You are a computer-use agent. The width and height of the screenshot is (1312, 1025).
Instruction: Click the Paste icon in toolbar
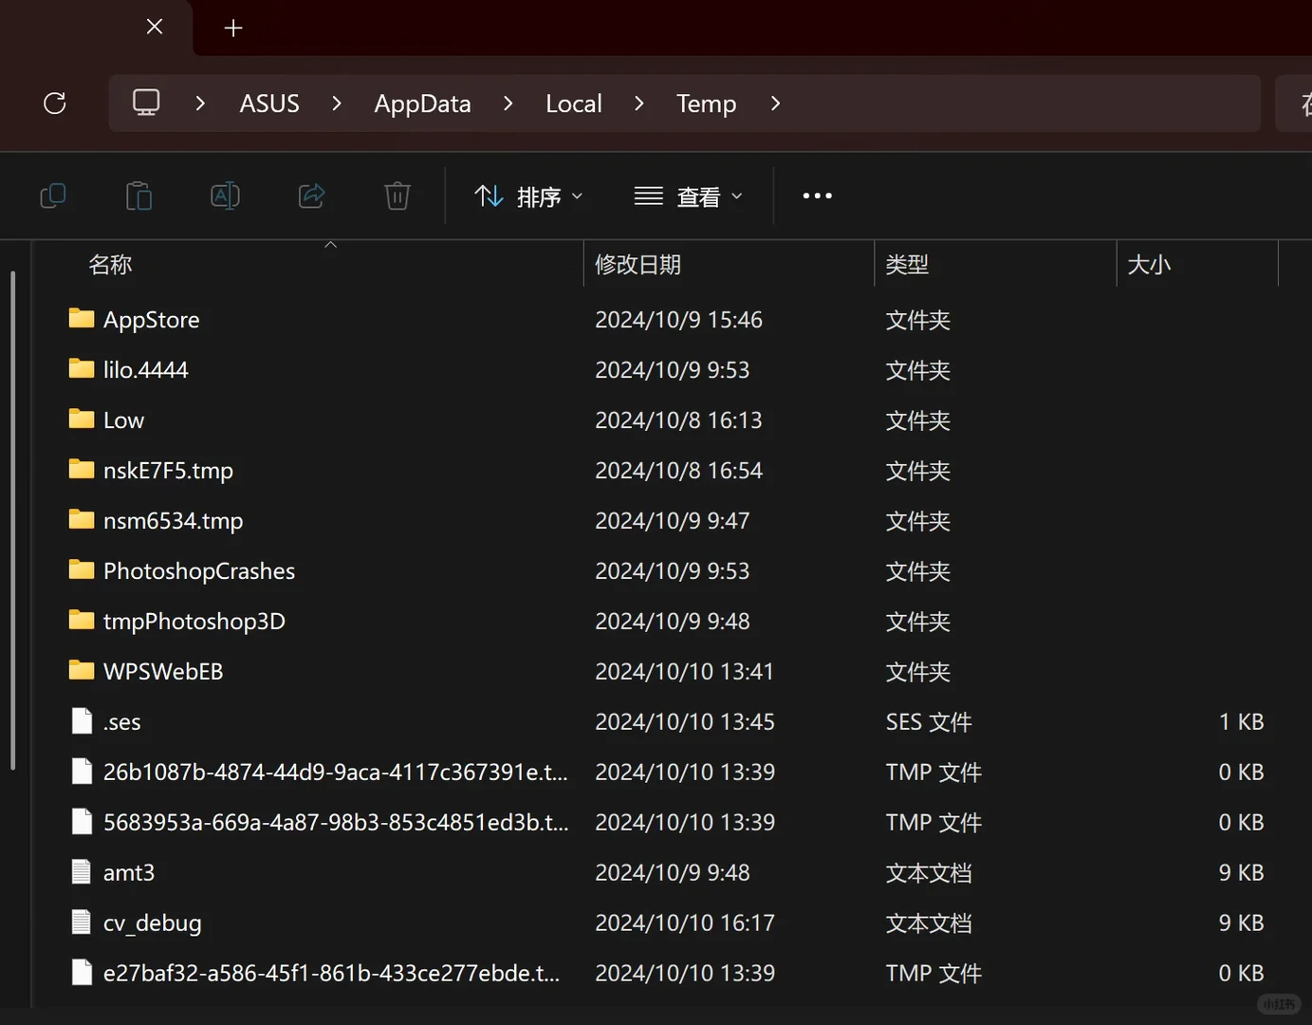pyautogui.click(x=139, y=196)
